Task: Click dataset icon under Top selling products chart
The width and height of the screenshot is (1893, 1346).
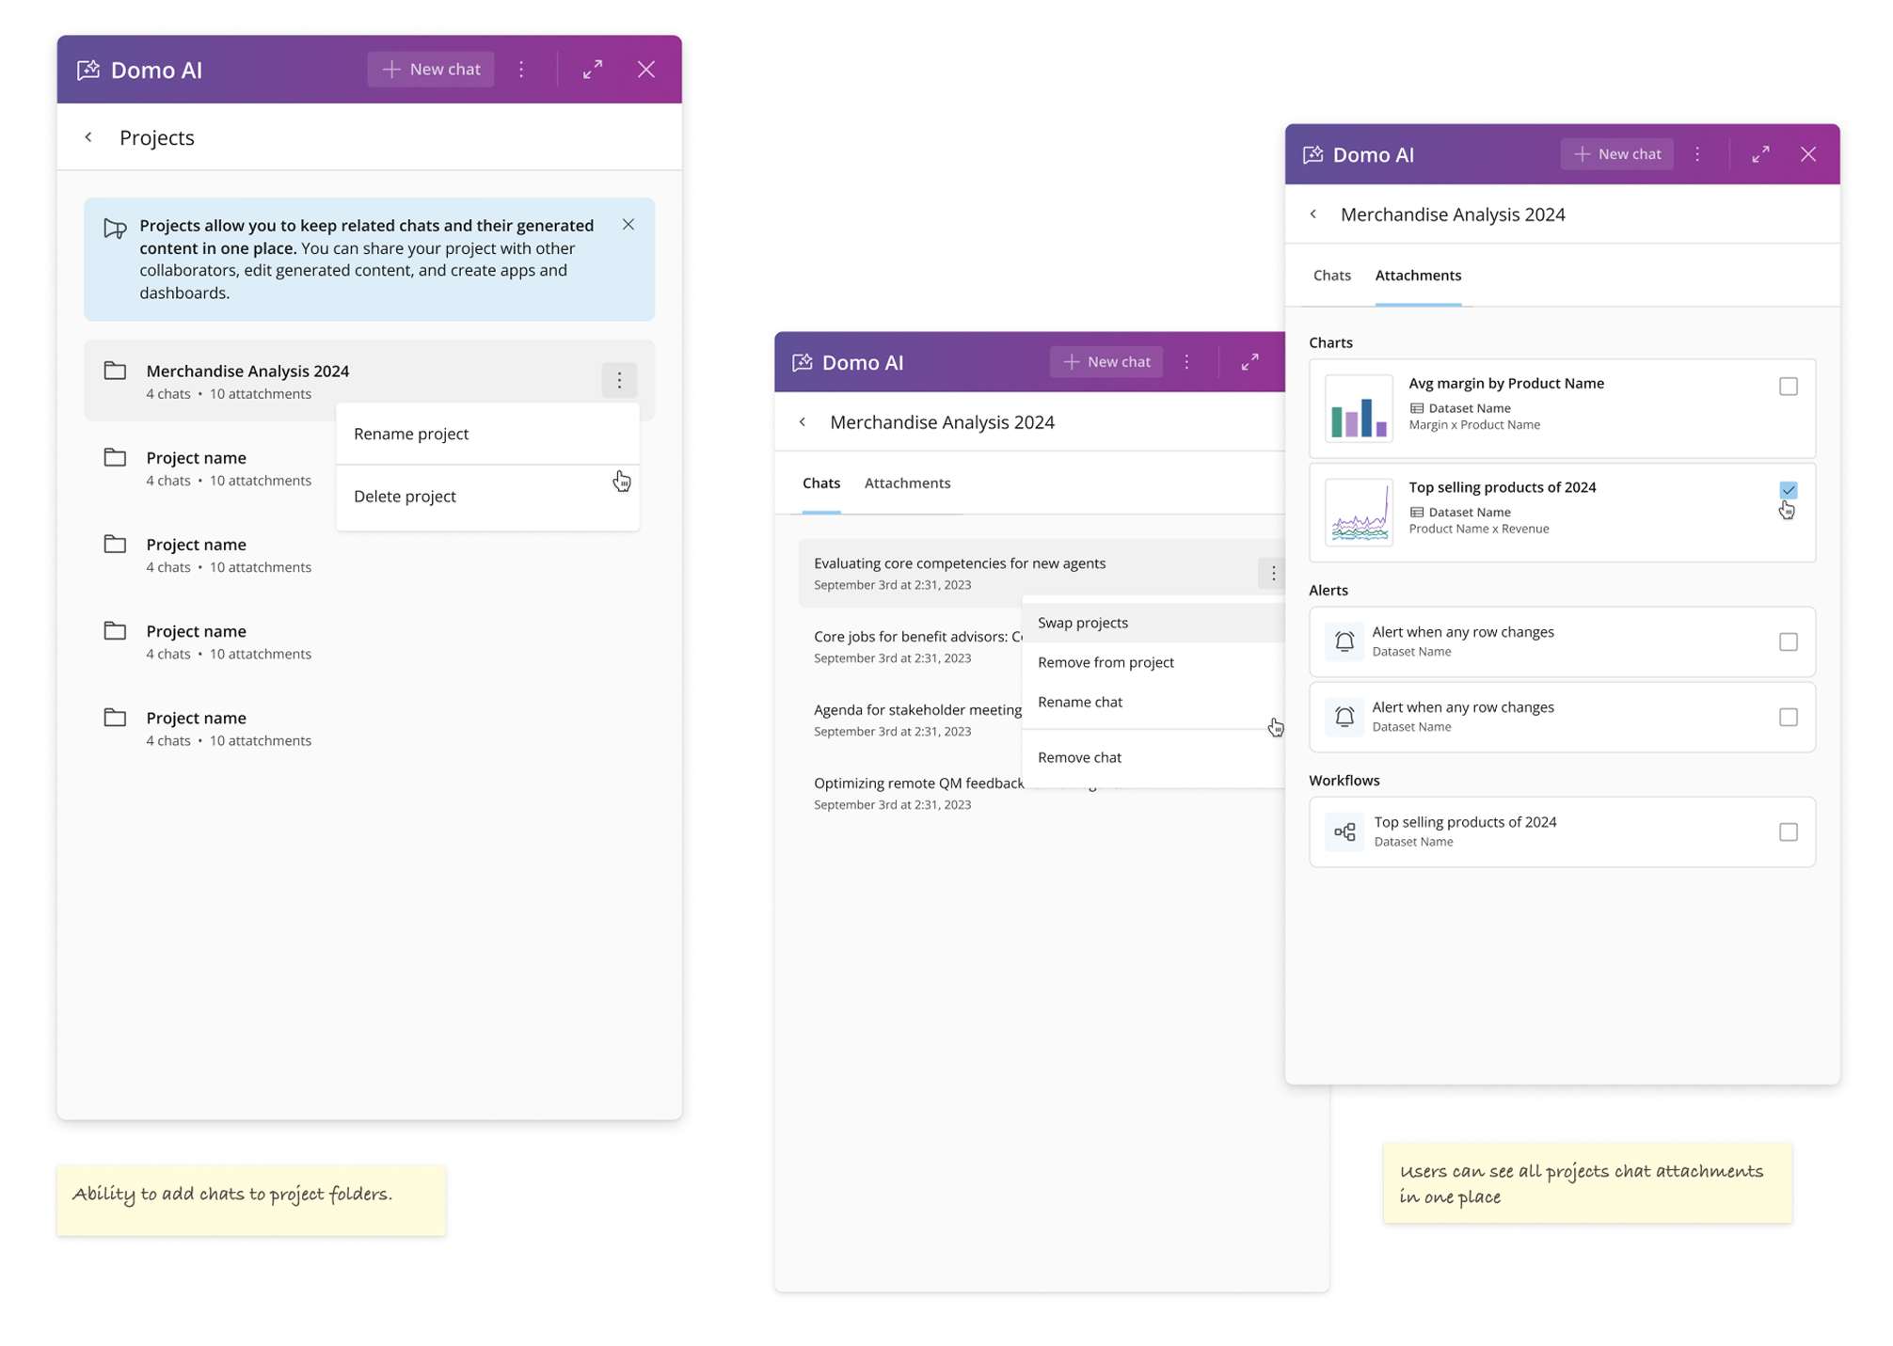Action: pyautogui.click(x=1417, y=513)
